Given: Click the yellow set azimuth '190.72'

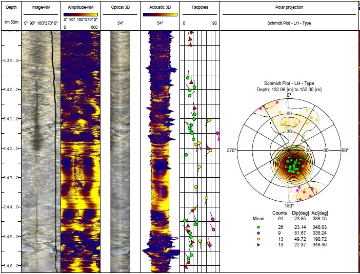Looking at the screenshot, I should (x=319, y=239).
